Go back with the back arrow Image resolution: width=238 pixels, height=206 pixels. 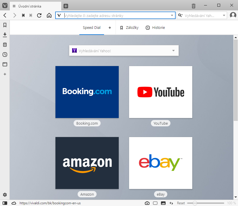pyautogui.click(x=5, y=15)
